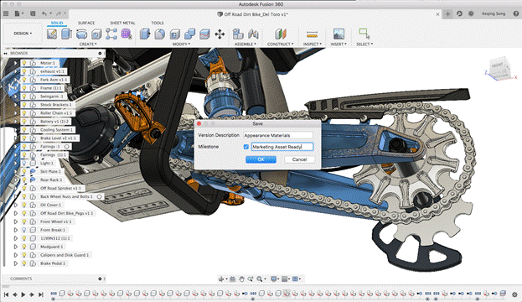Jump to the timeline beginning
522x302 pixels.
(6, 294)
